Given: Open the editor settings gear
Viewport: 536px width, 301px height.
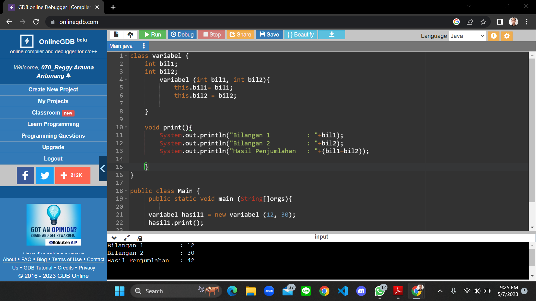Looking at the screenshot, I should 506,36.
